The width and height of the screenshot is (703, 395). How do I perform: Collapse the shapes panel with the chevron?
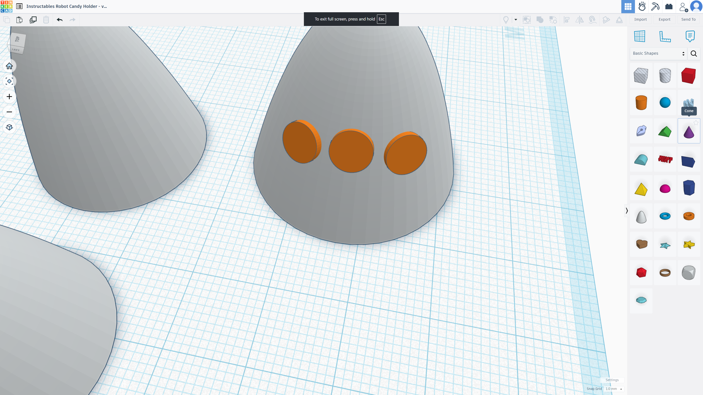coord(627,211)
